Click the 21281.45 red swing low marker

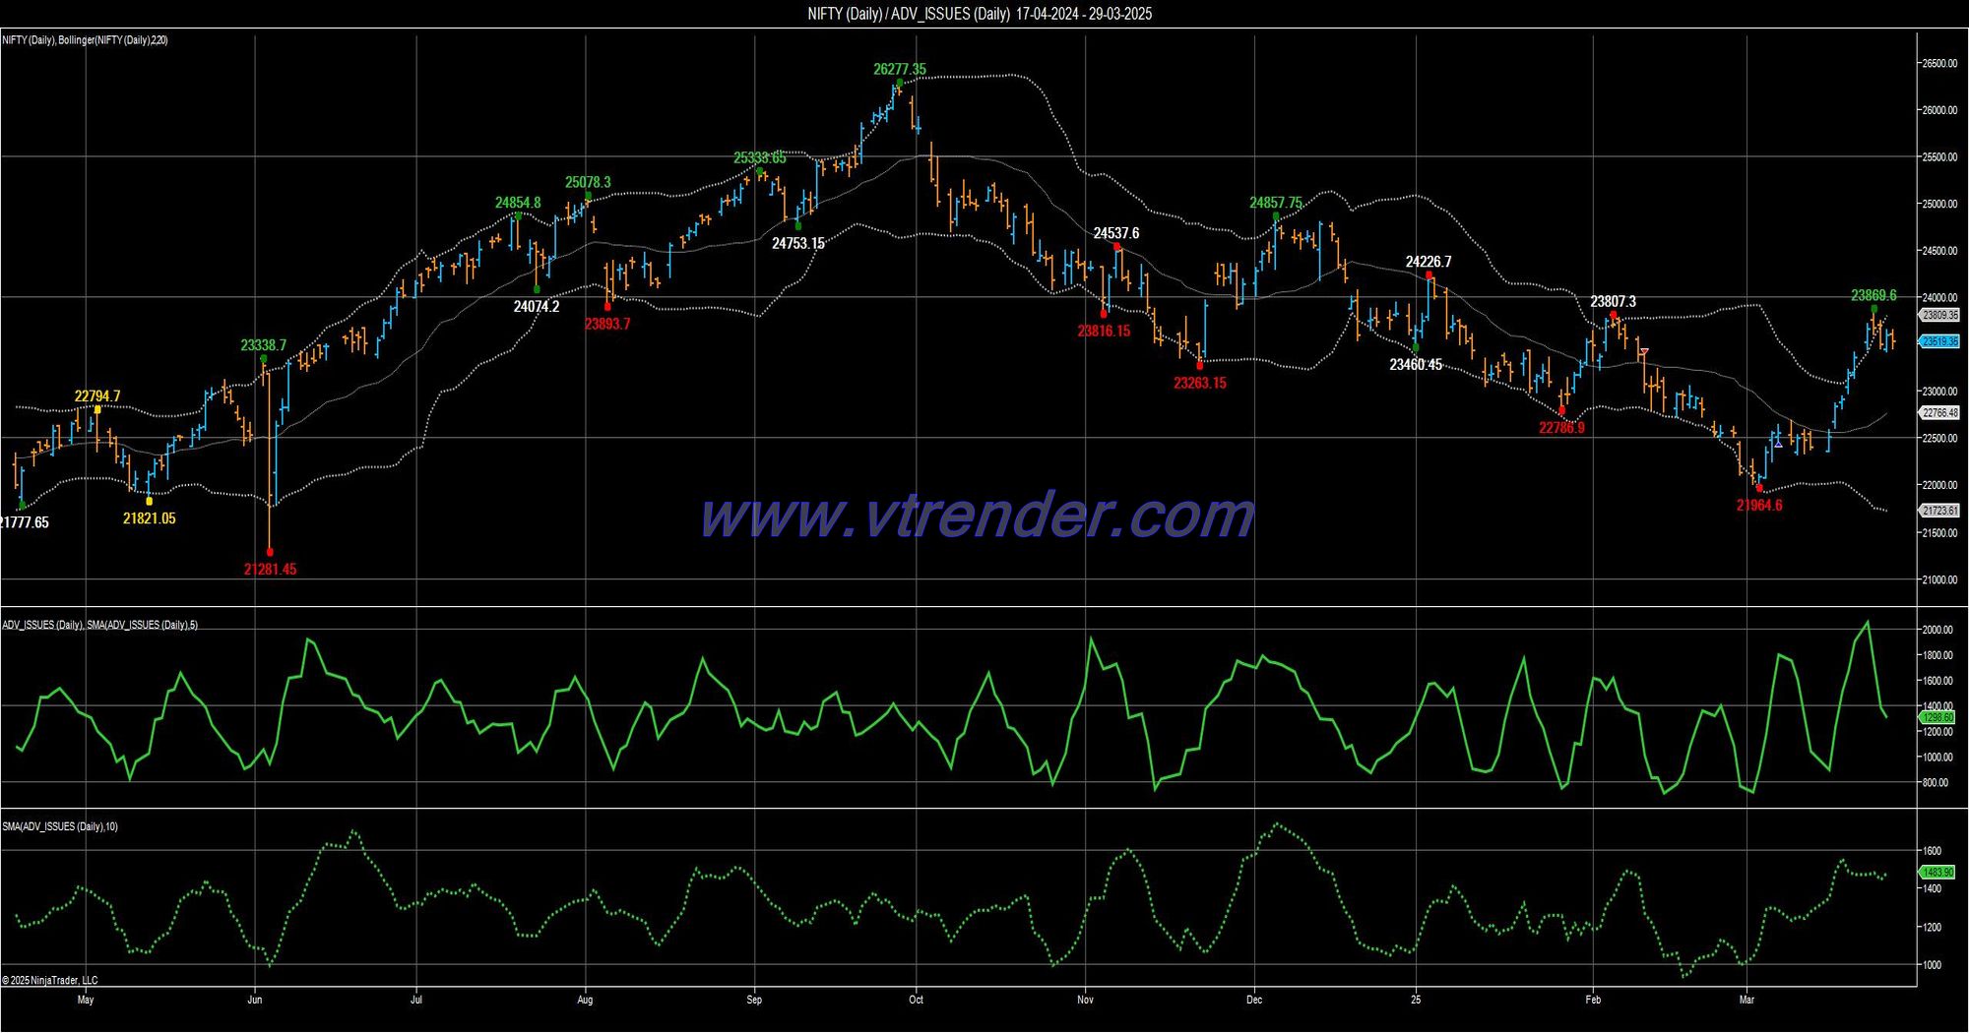pyautogui.click(x=270, y=552)
